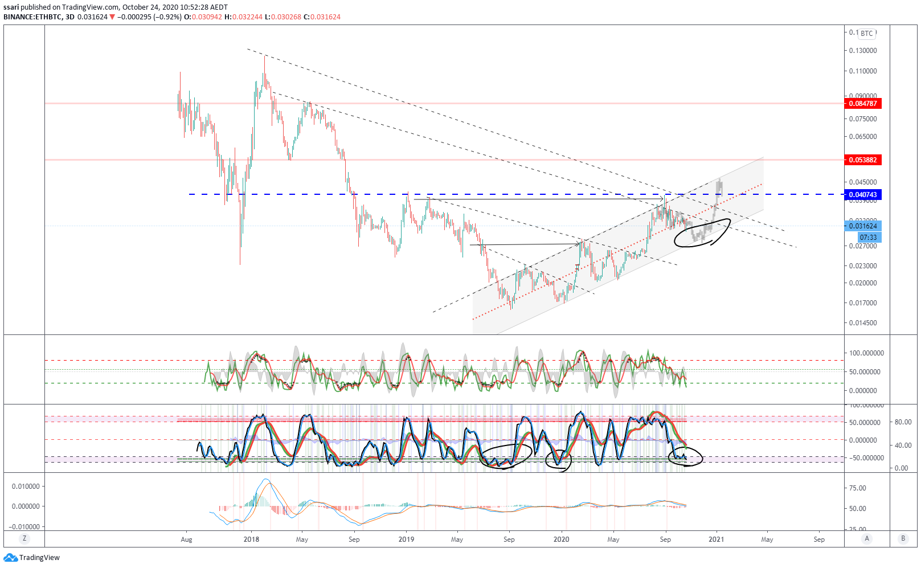Click the BINANCE:ETHBTC symbol title

(32, 17)
